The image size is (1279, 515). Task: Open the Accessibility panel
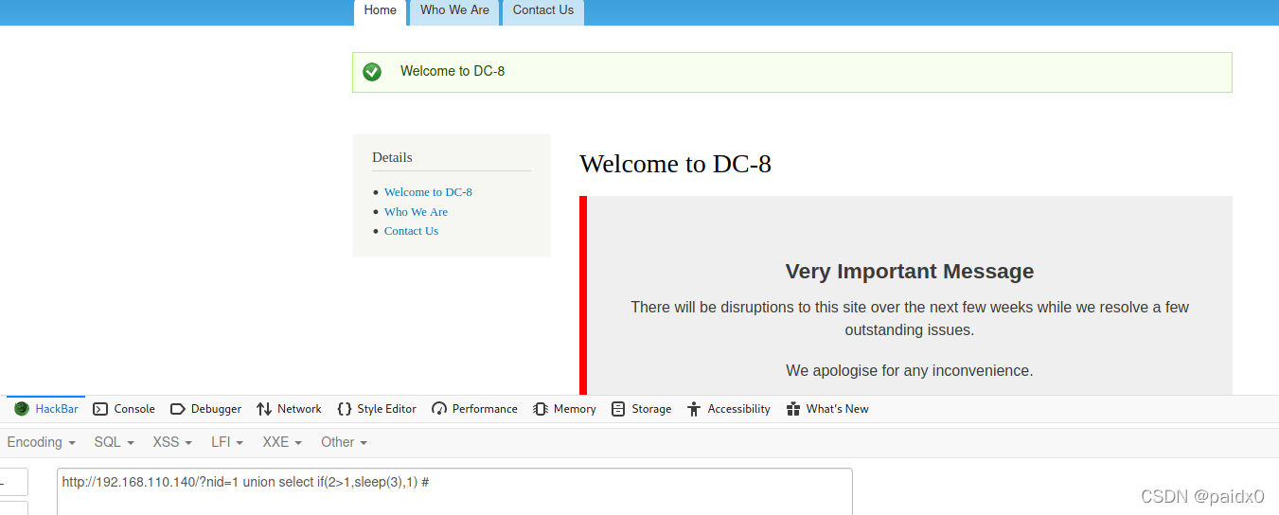(728, 409)
